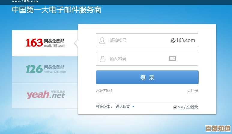Follow the 去注册 link
Screen dimensions: 232x134
(x=192, y=91)
